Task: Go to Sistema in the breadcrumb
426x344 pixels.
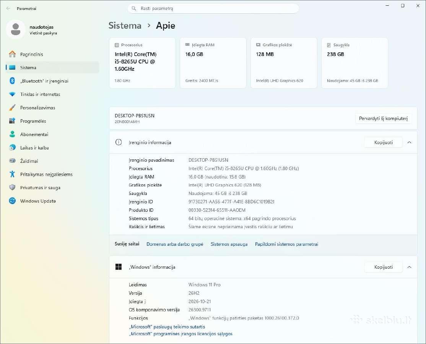Action: point(125,26)
